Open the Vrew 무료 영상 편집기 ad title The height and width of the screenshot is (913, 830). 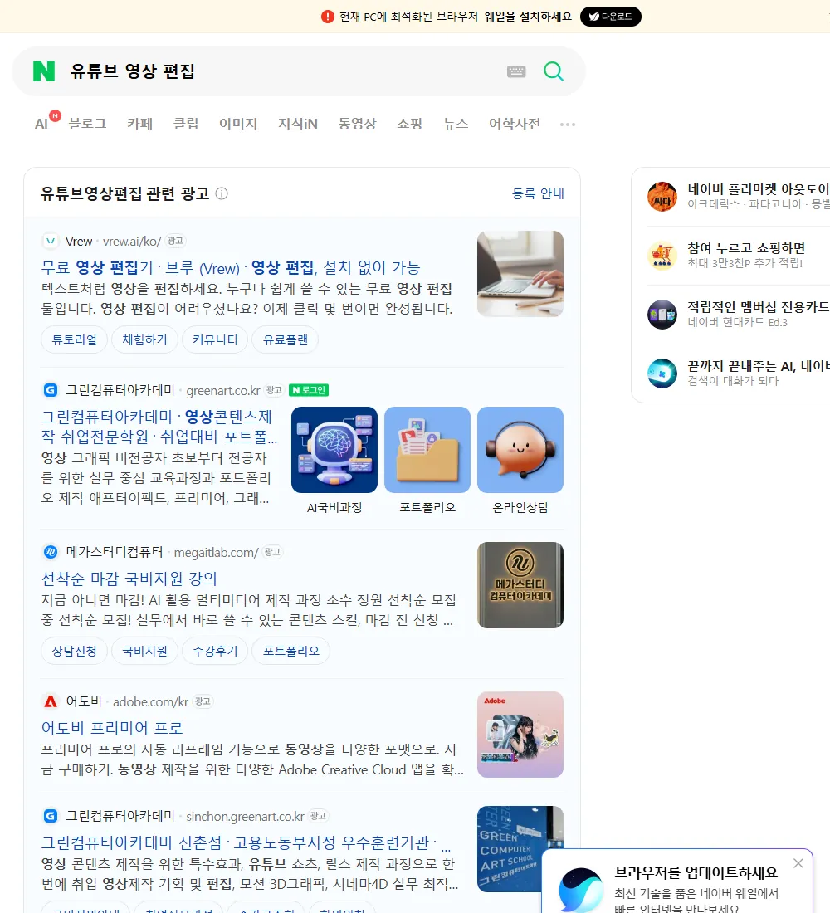[231, 268]
